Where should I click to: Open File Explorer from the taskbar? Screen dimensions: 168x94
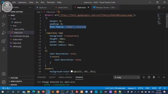[x=29, y=92]
